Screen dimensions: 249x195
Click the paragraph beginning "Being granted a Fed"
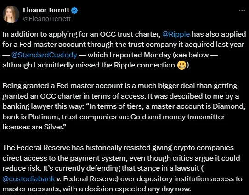124,106
